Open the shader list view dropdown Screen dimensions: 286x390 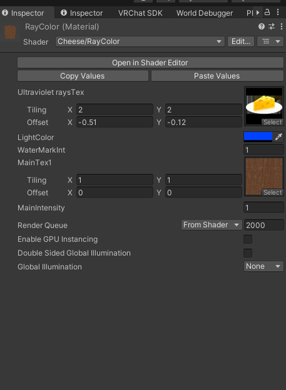(270, 42)
